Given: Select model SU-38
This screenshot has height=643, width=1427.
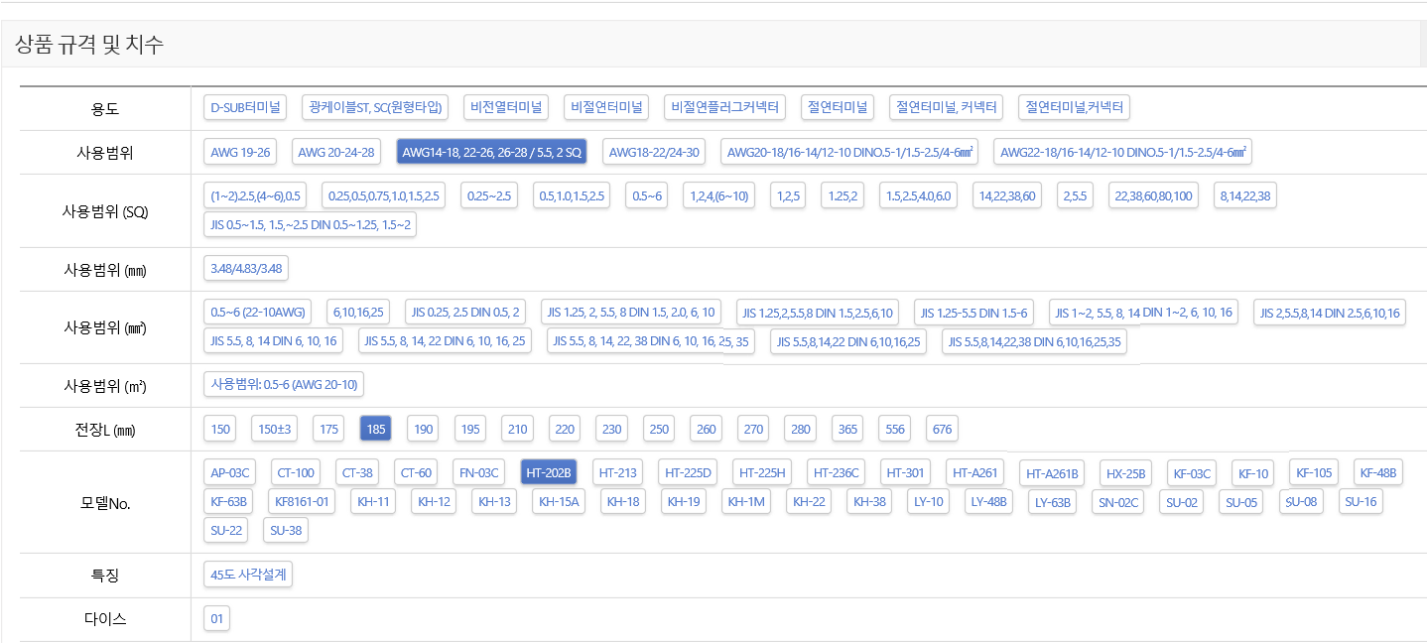Looking at the screenshot, I should 287,531.
